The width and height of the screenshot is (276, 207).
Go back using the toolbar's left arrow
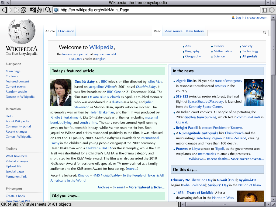point(4,10)
